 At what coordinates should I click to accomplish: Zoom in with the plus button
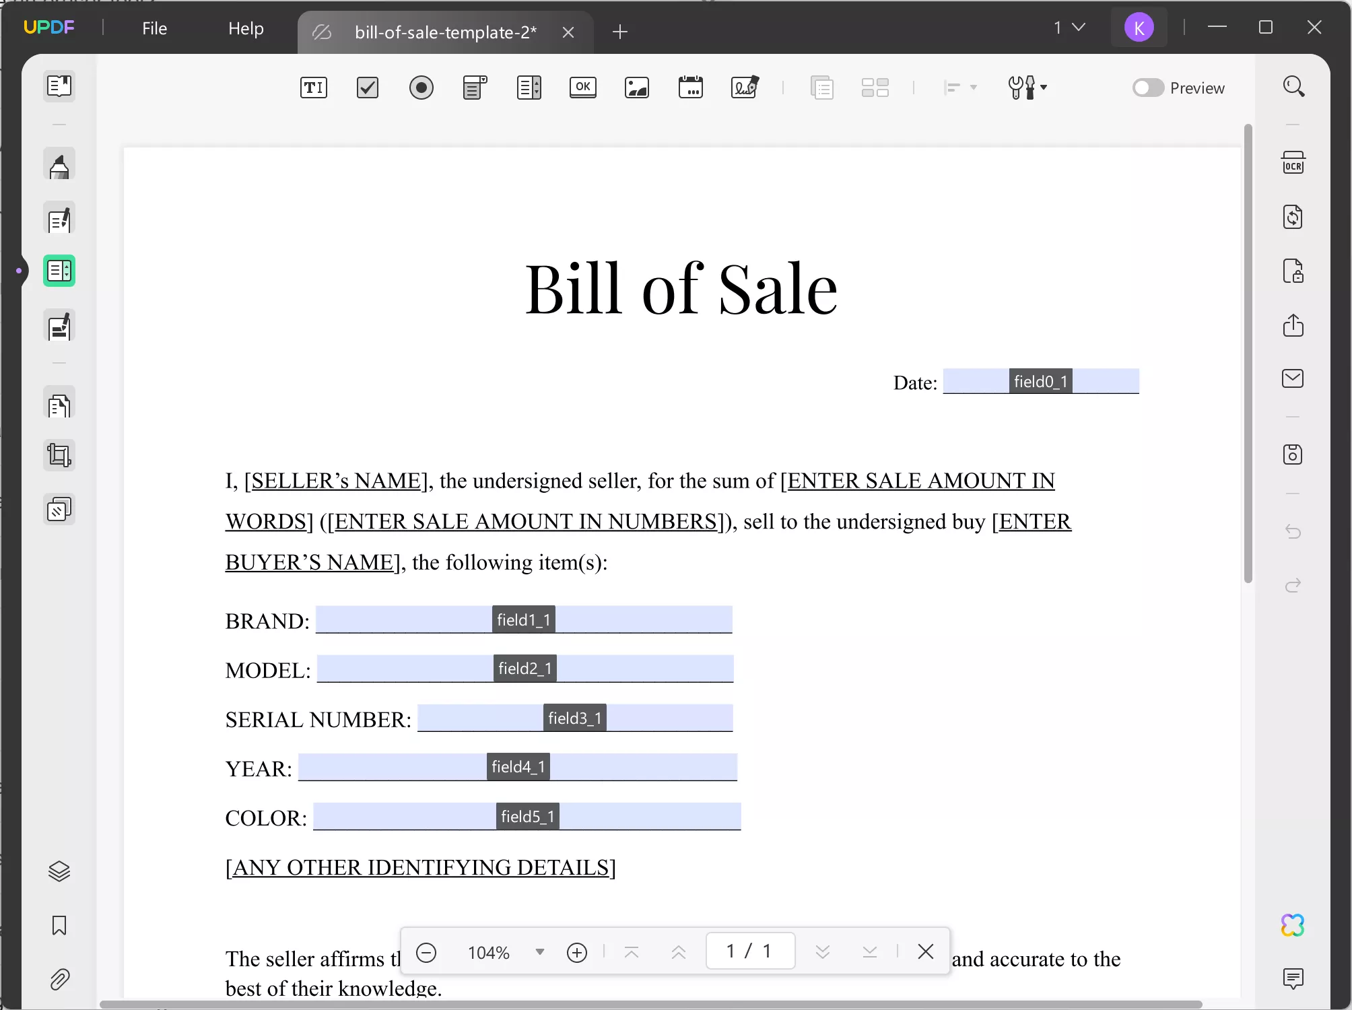tap(577, 952)
